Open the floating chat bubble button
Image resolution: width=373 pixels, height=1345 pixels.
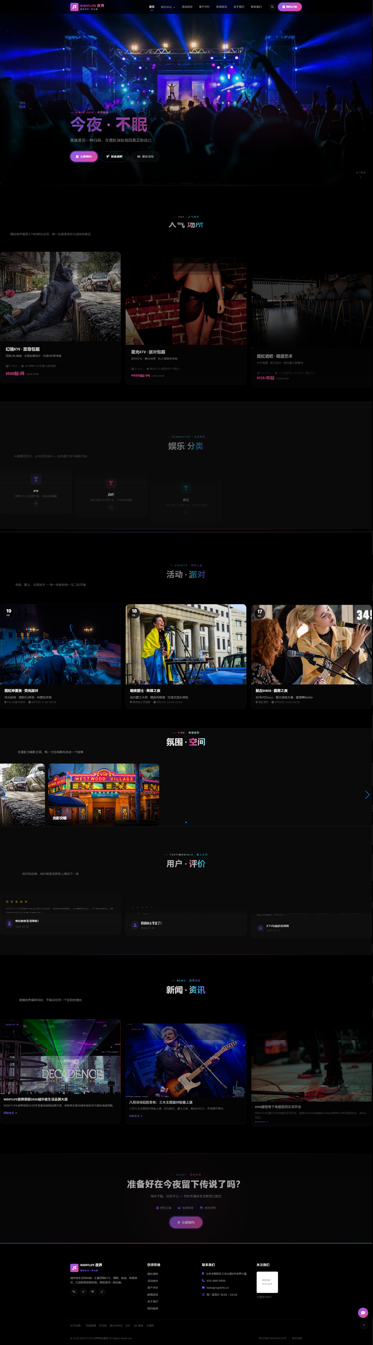[363, 1313]
